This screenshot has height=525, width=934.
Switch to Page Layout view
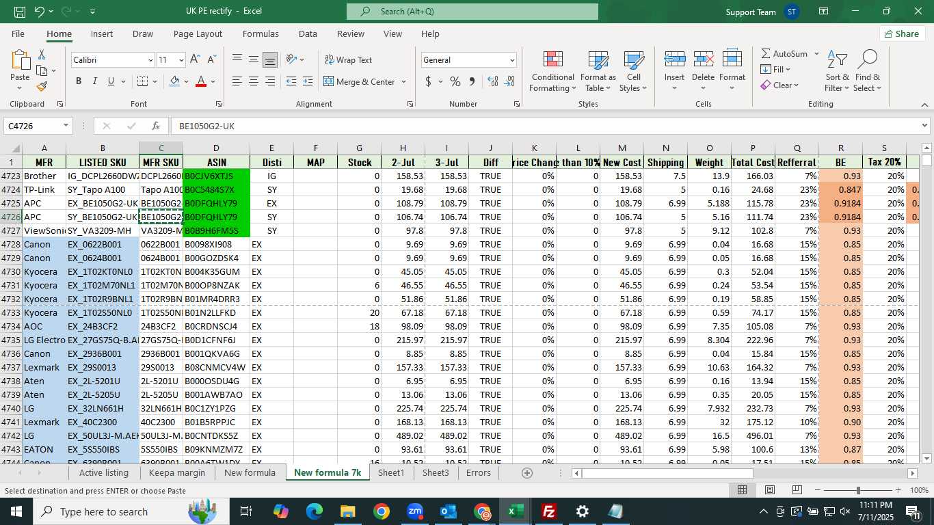pos(770,490)
